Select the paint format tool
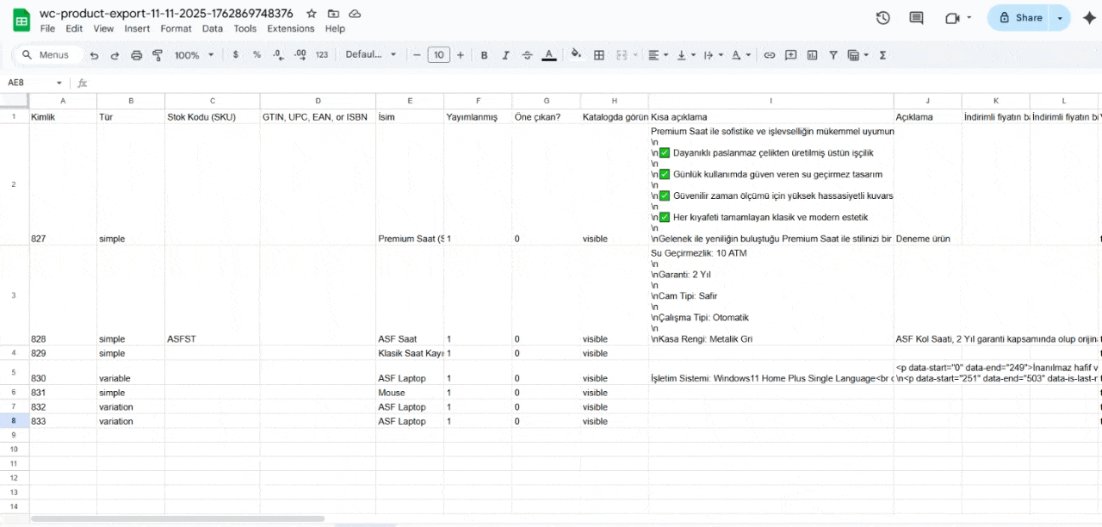 click(158, 55)
